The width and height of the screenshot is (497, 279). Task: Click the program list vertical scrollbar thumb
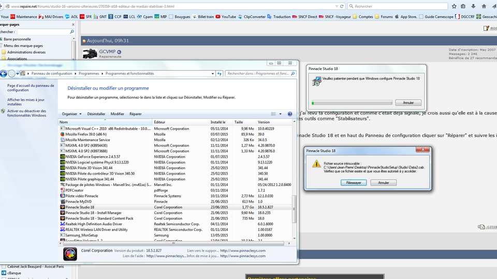coord(294,209)
